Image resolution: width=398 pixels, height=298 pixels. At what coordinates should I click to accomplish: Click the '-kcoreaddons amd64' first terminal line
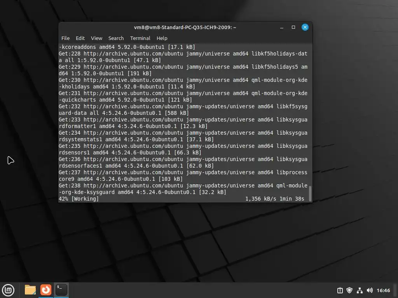[127, 47]
